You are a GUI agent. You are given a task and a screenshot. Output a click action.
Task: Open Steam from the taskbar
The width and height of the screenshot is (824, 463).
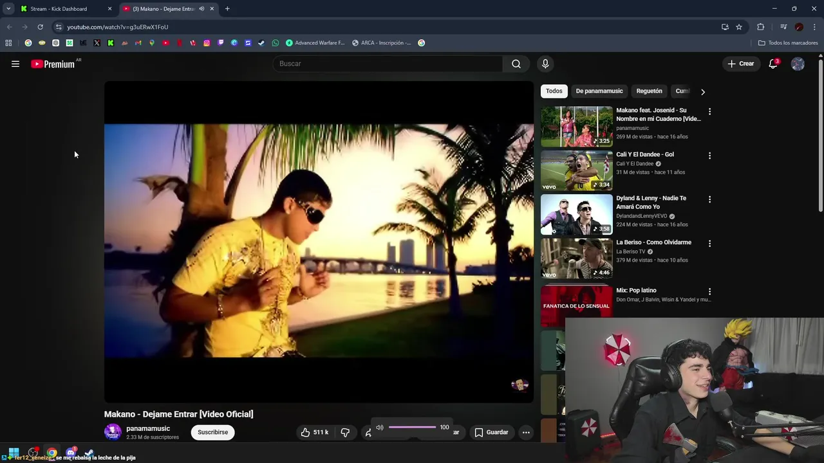pos(89,453)
